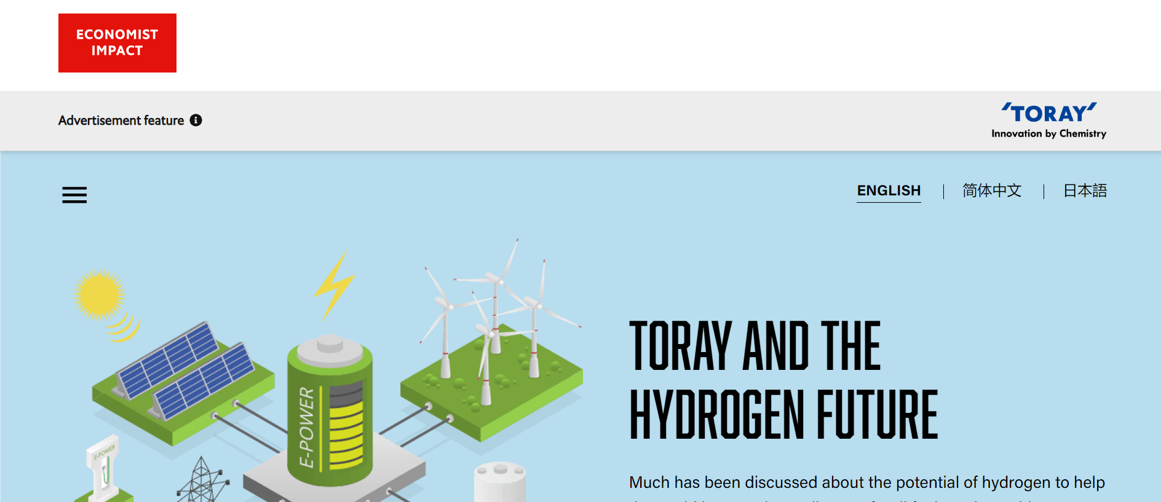Open the hamburger navigation menu

(x=74, y=195)
